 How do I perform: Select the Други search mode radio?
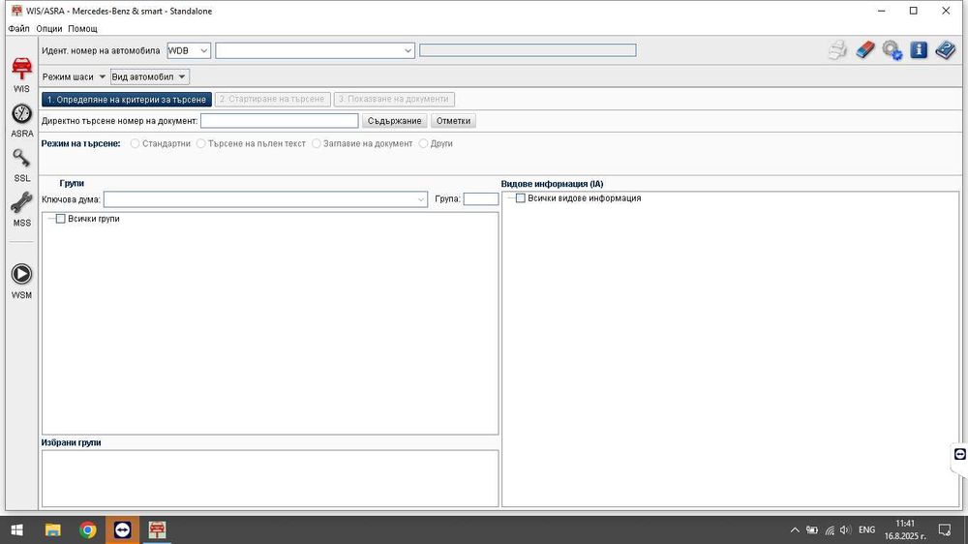(424, 143)
